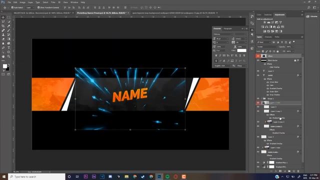Open the File menu
This screenshot has height=180, width=320.
click(x=9, y=2)
